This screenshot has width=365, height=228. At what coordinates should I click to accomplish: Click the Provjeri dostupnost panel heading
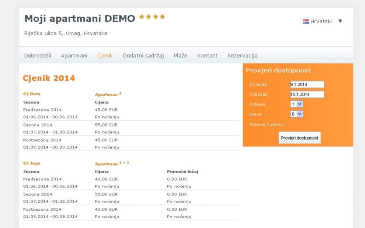pos(278,71)
